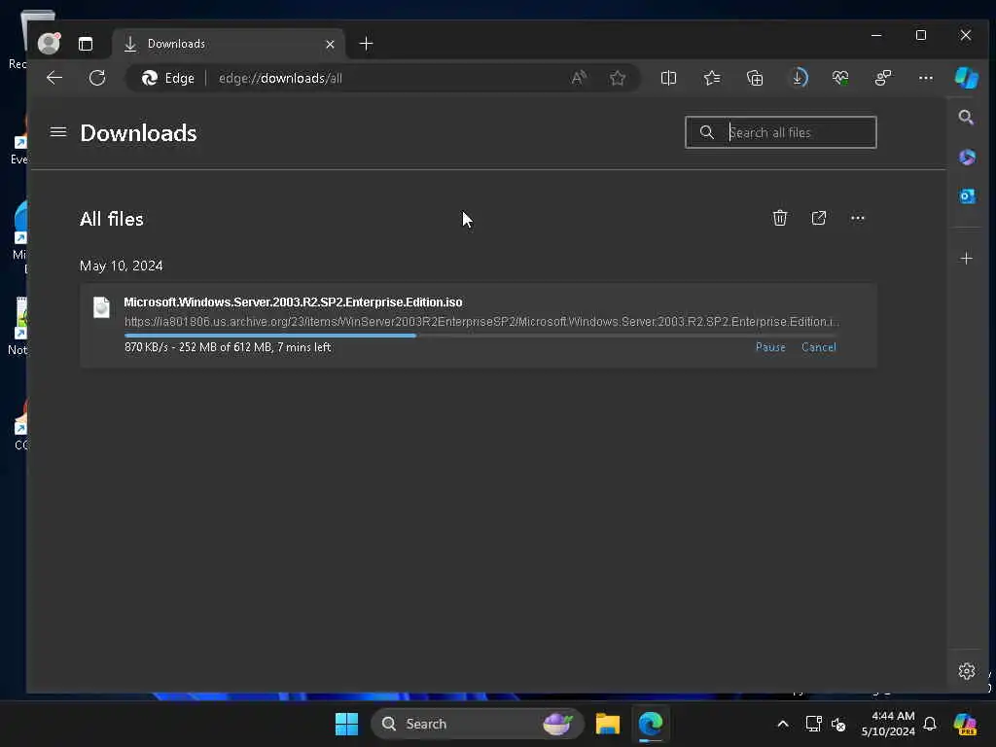The width and height of the screenshot is (996, 747).
Task: Open sidebar Search icon
Action: (966, 118)
